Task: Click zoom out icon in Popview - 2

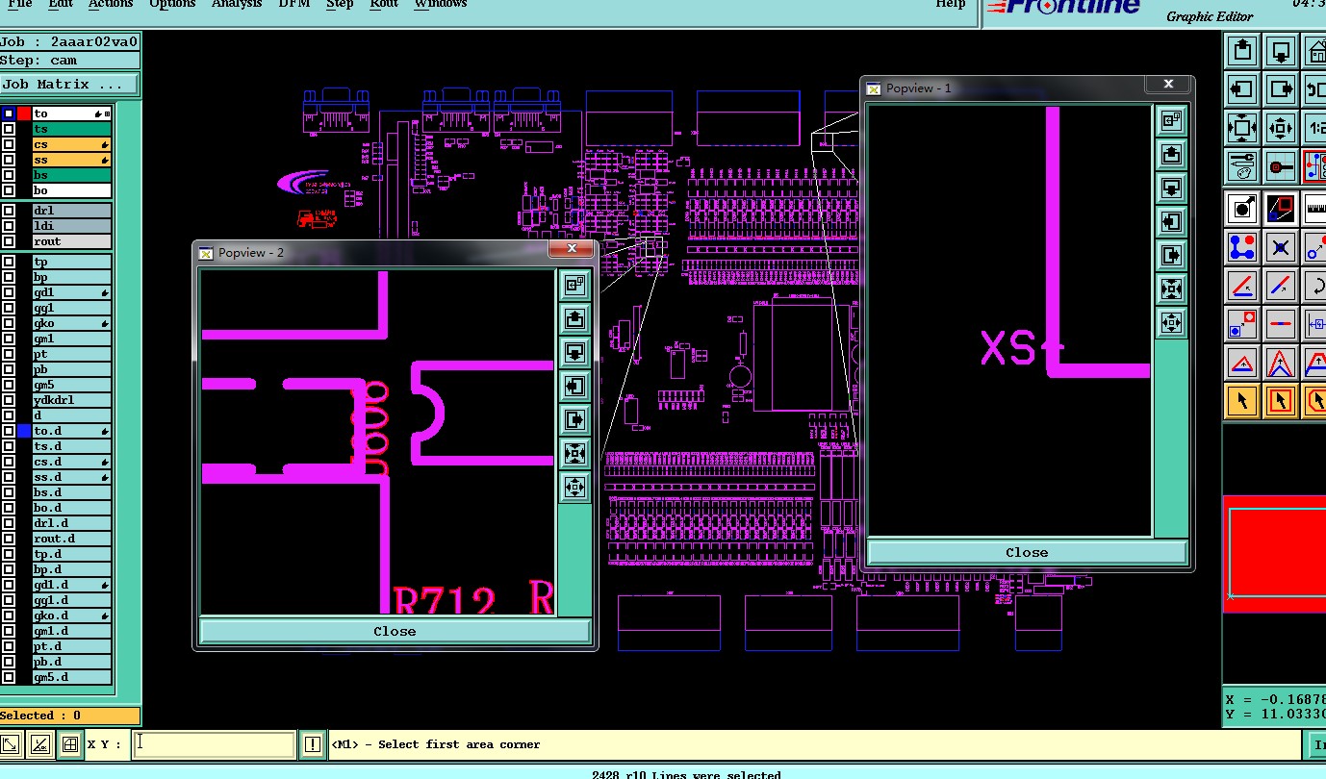Action: point(574,487)
